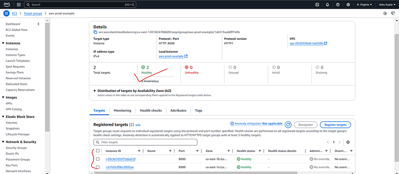Viewport: 399px width, 174px height.
Task: Sort by Administrative override column arrow
Action: 326,151
